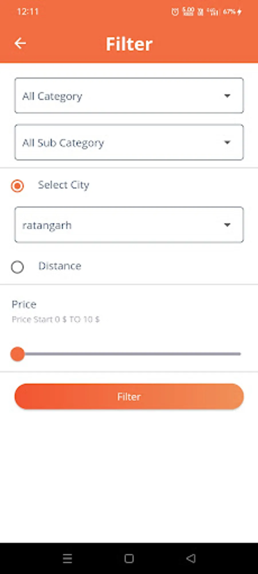Enable the Distance radio button
The width and height of the screenshot is (258, 574).
click(17, 267)
